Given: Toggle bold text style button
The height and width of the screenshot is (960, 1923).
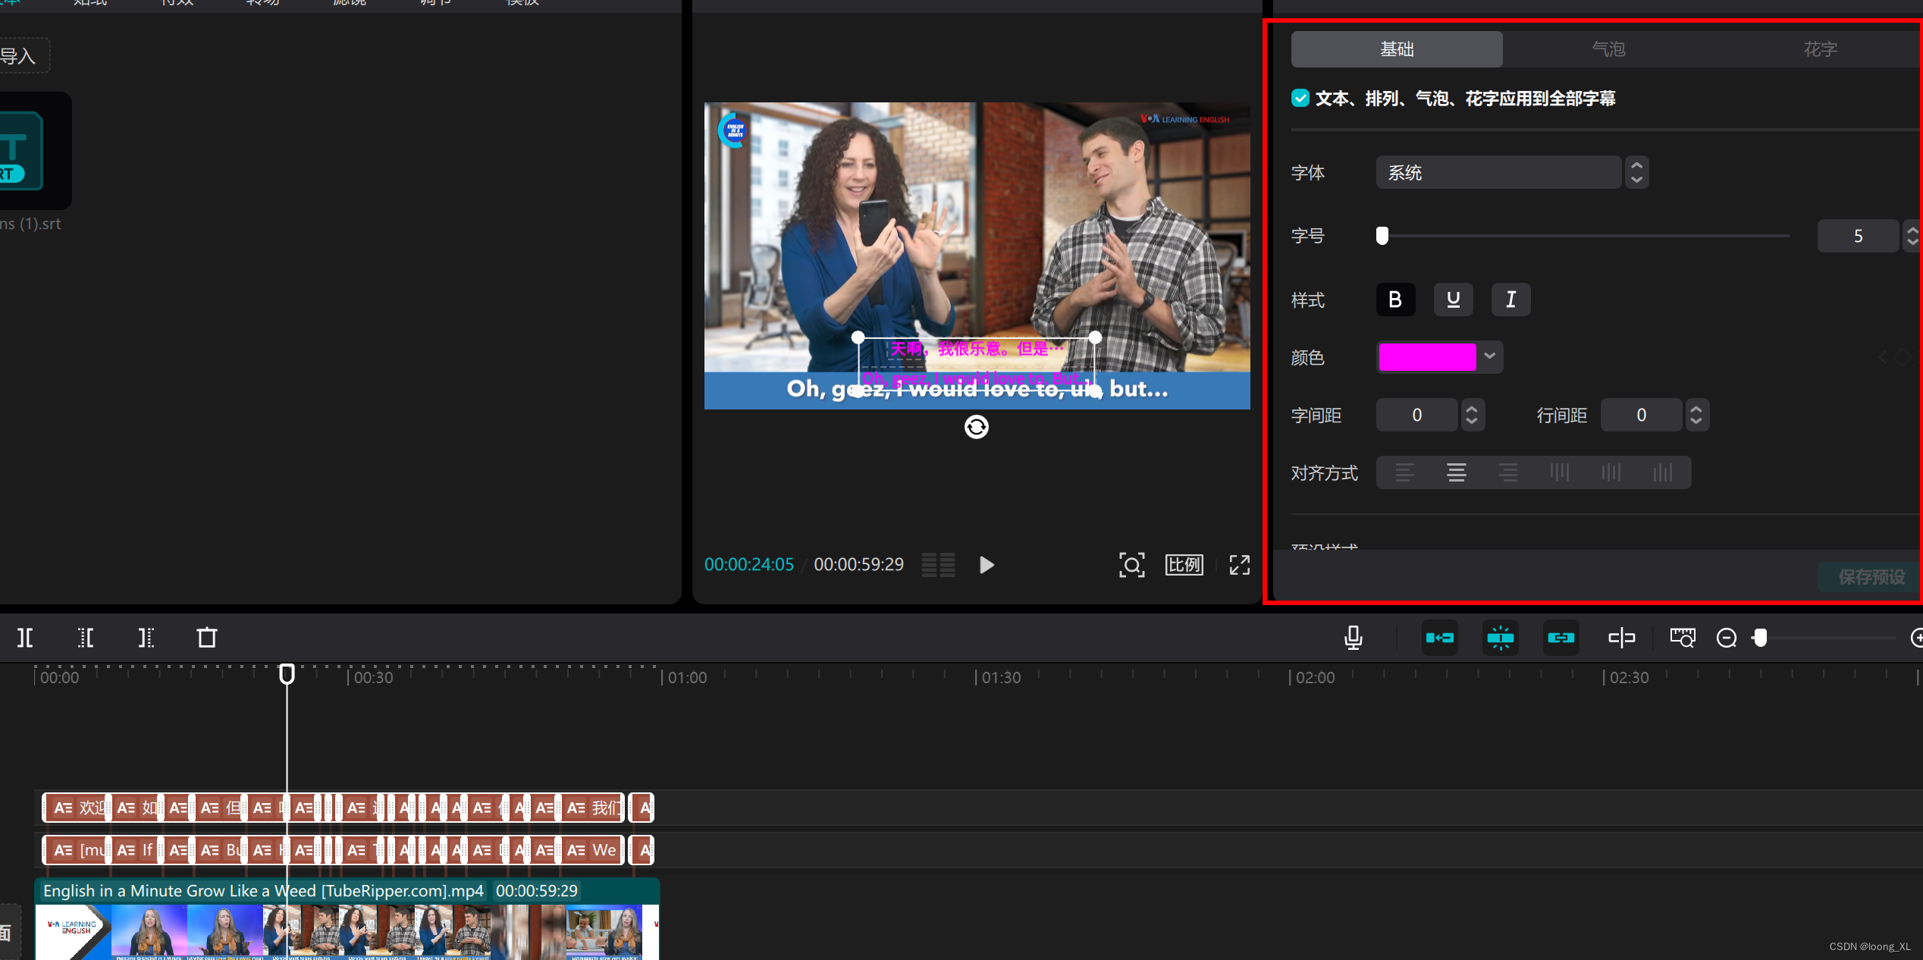Looking at the screenshot, I should pos(1395,300).
